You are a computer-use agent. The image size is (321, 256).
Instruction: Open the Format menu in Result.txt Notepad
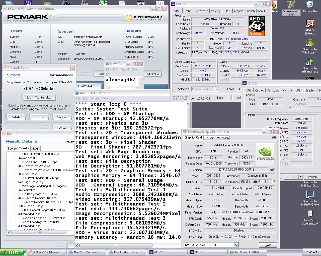click(x=95, y=98)
